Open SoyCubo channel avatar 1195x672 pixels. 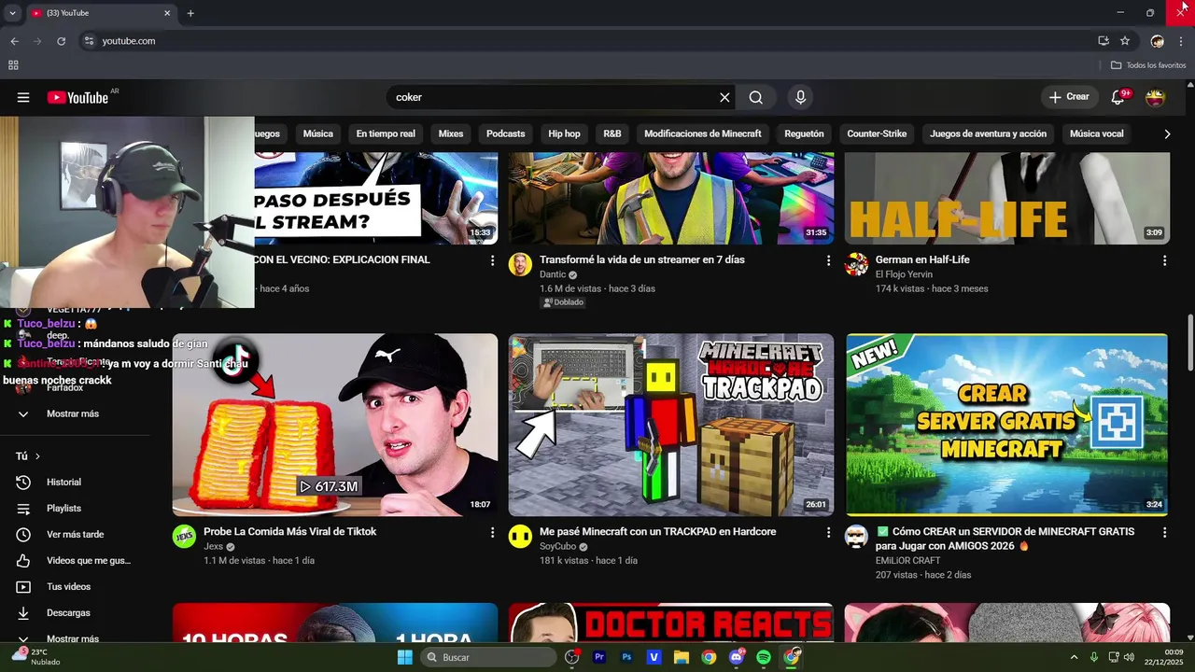tap(520, 536)
